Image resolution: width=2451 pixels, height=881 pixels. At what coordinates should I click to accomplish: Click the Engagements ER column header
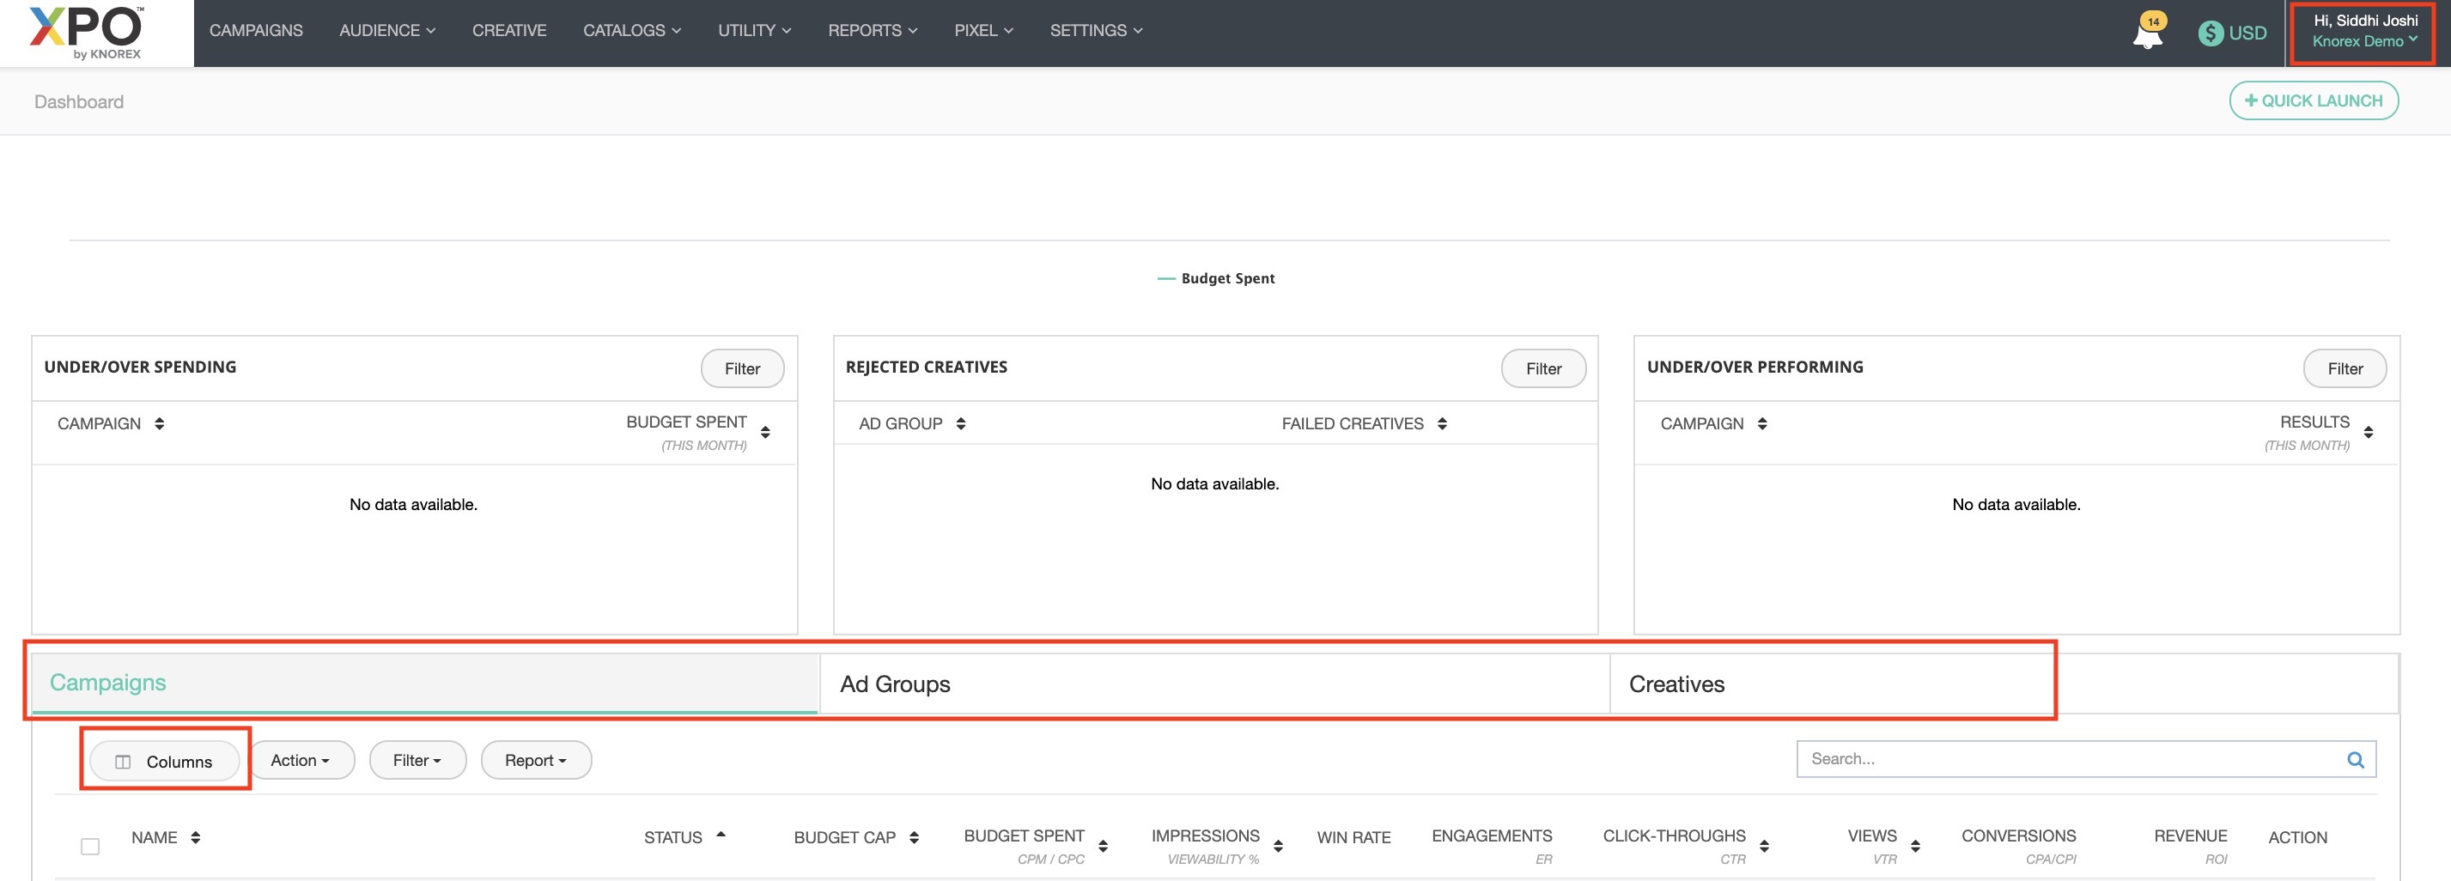point(1491,846)
